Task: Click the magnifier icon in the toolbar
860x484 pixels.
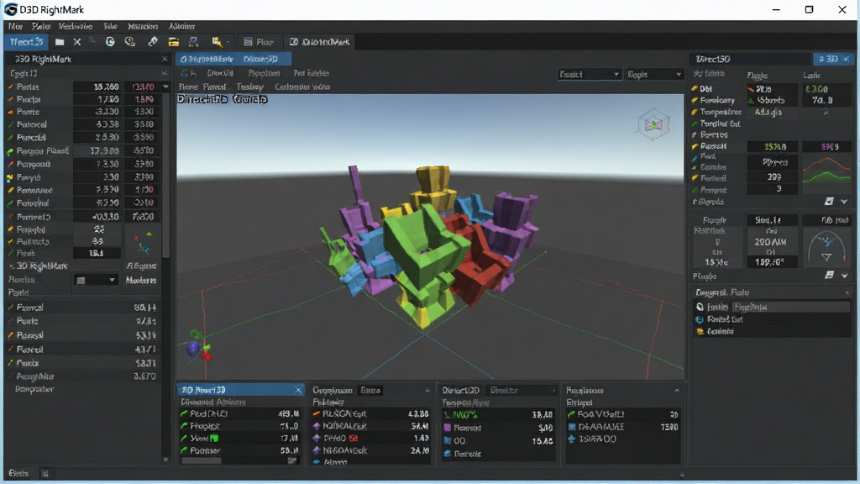Action: (130, 42)
